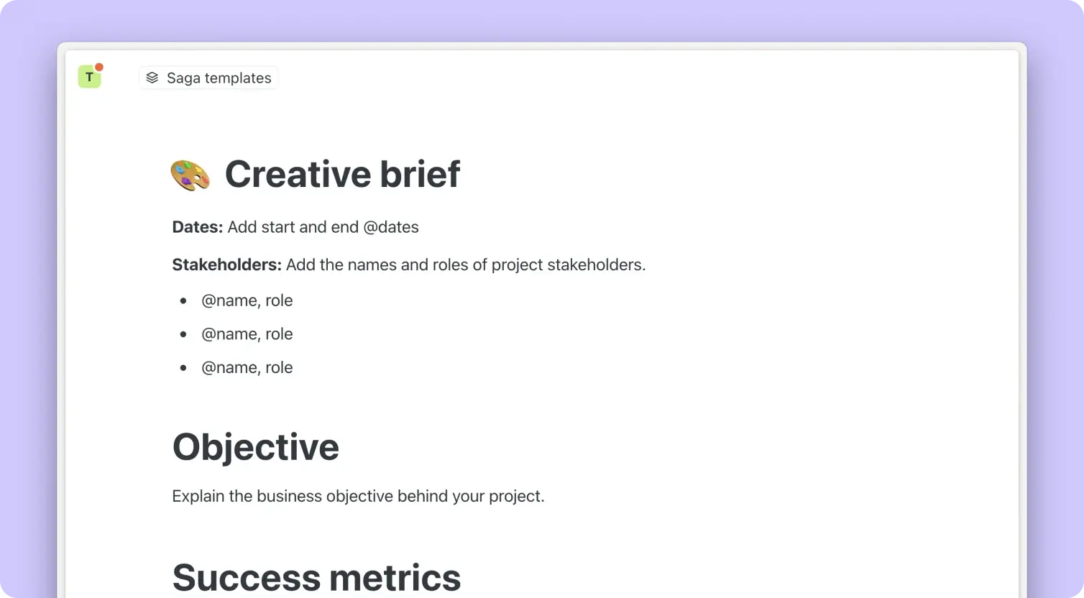Open the Saga templates breadcrumb label
Screen dimensions: 1084x598
tap(219, 78)
